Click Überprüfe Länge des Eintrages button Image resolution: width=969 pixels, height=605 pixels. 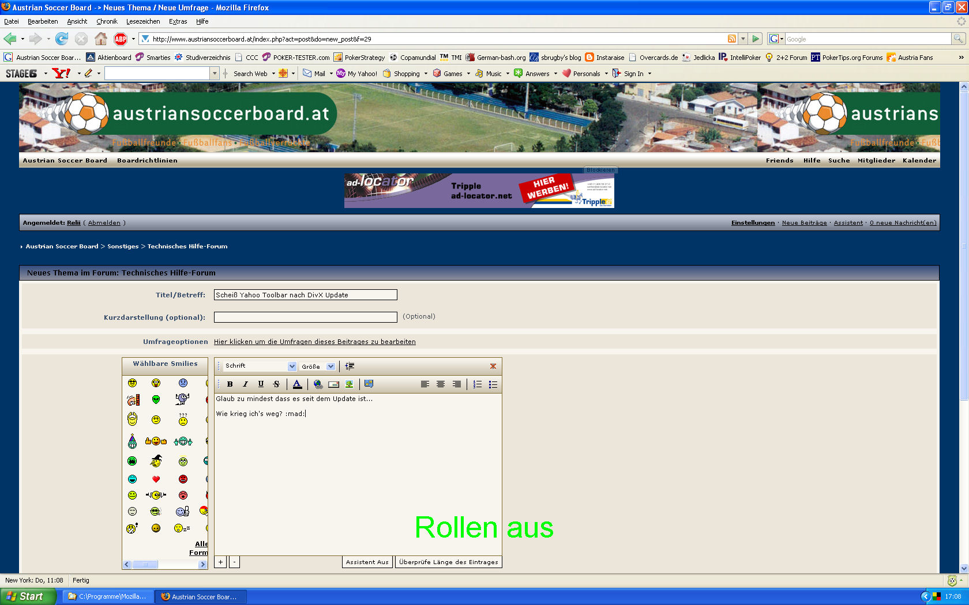[448, 562]
